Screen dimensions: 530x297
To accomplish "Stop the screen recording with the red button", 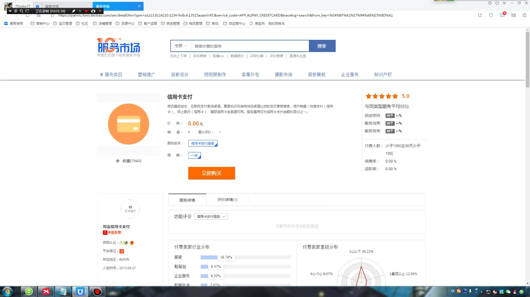I will [x=87, y=11].
